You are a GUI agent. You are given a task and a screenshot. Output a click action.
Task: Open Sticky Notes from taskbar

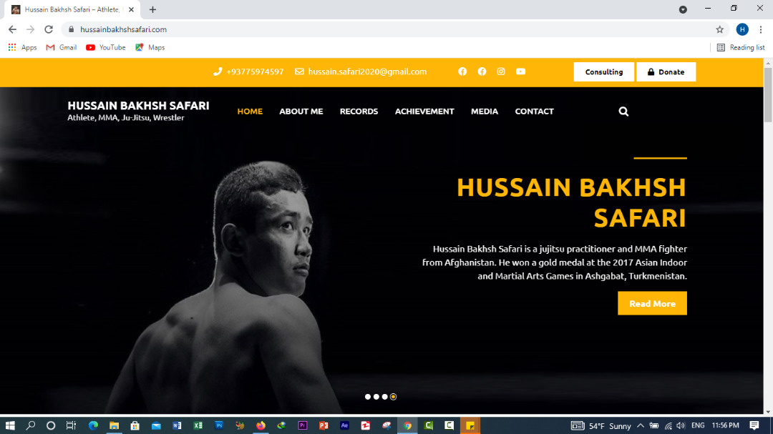pyautogui.click(x=470, y=425)
